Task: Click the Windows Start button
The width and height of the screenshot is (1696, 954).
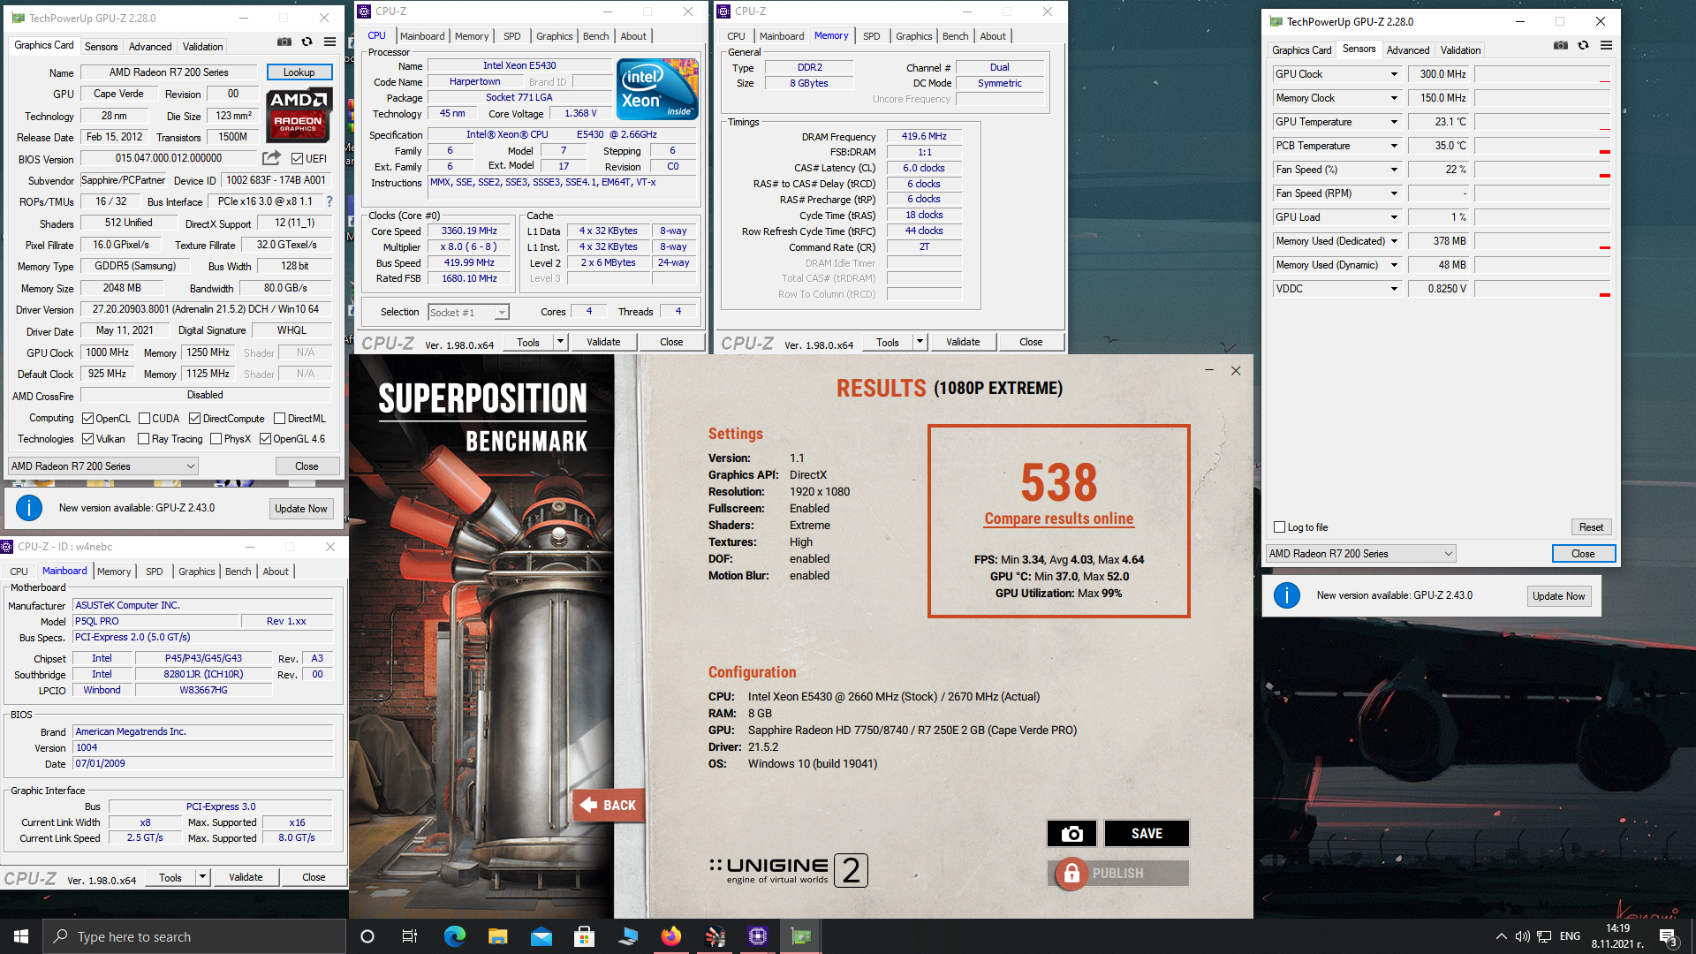Action: [x=21, y=936]
